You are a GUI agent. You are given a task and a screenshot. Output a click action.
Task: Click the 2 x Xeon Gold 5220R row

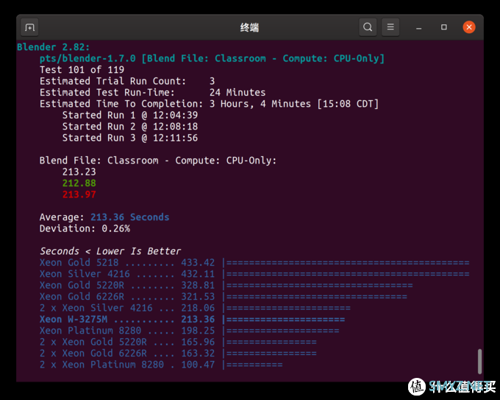point(178,342)
